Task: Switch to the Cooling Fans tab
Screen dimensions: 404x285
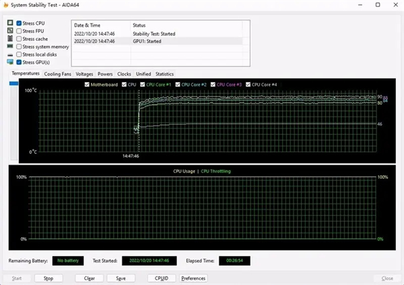Action: [57, 74]
